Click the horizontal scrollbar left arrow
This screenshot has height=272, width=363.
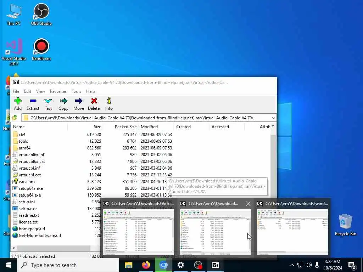point(14,248)
